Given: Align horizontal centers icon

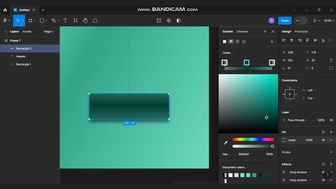Looking at the screenshot, I should coord(292,40).
